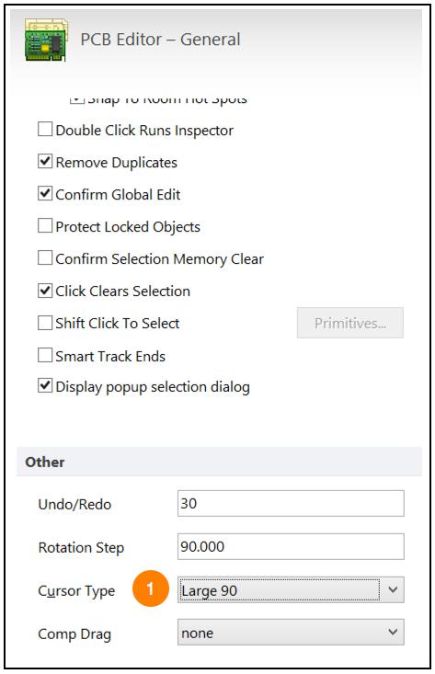Open the Primitives... button
Image resolution: width=435 pixels, height=674 pixels.
[x=349, y=323]
